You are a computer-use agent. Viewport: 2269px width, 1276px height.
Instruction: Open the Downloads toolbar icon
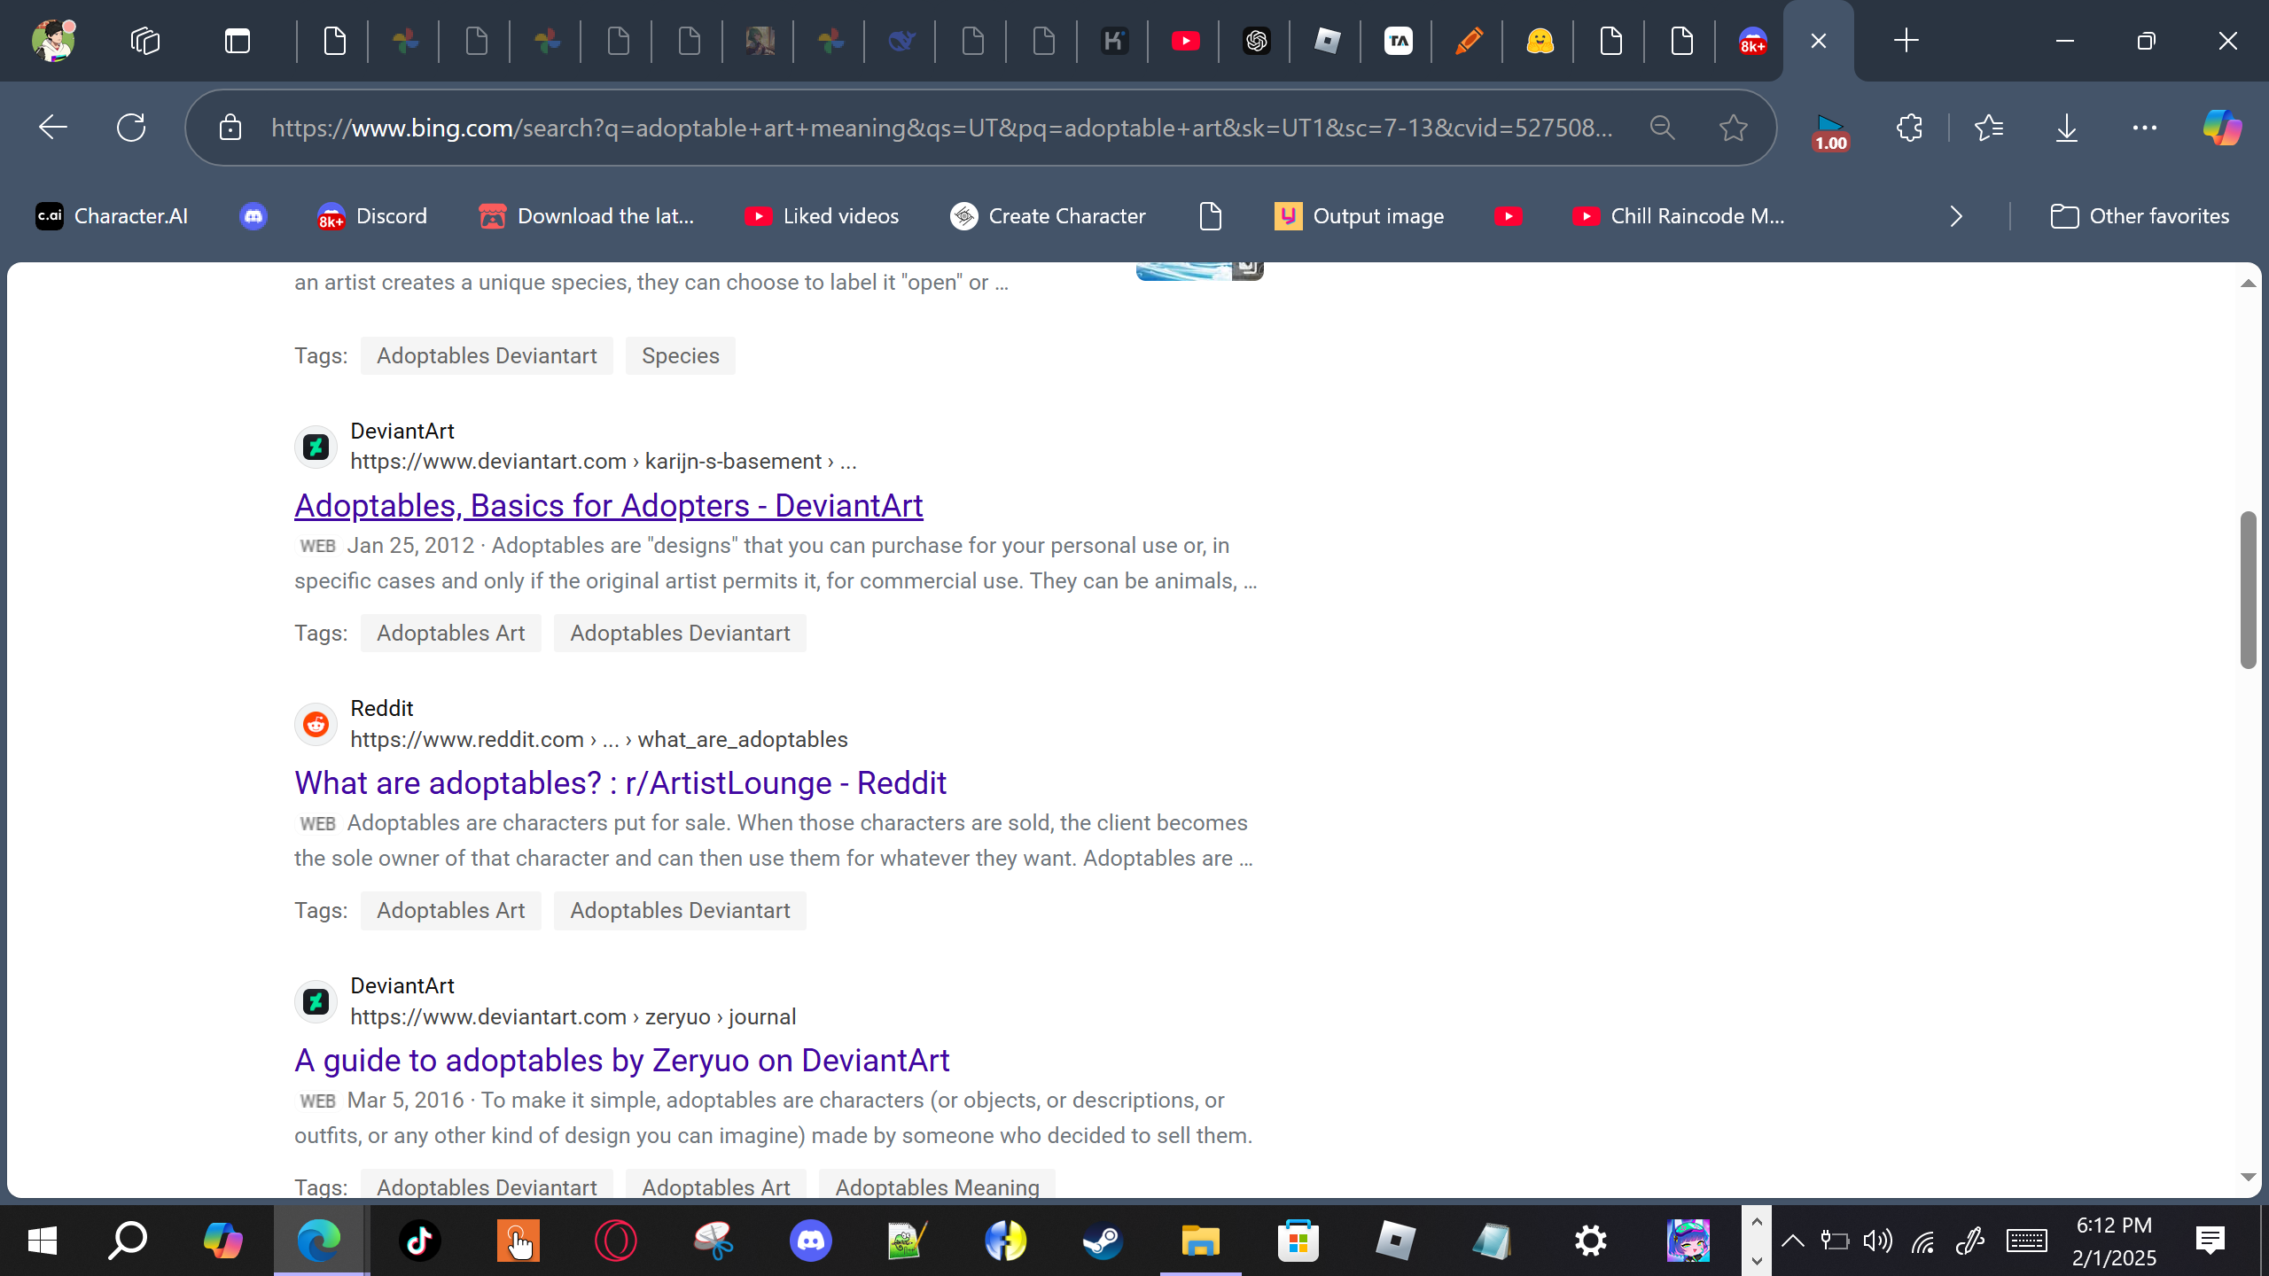pos(2066,128)
